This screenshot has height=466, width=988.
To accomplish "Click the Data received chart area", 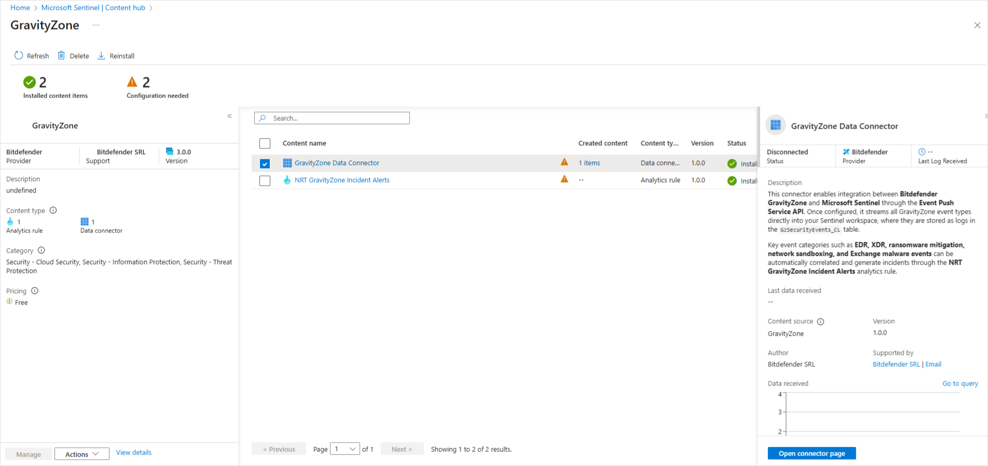I will pos(873,414).
